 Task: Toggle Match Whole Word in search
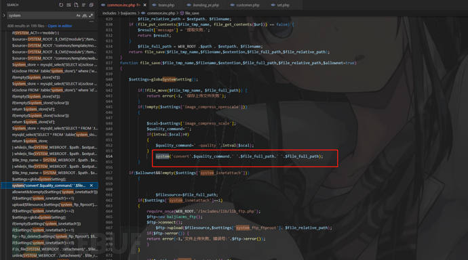(85, 16)
